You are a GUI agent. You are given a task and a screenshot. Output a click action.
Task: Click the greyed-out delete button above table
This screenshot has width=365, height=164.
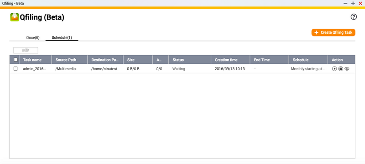tap(26, 51)
